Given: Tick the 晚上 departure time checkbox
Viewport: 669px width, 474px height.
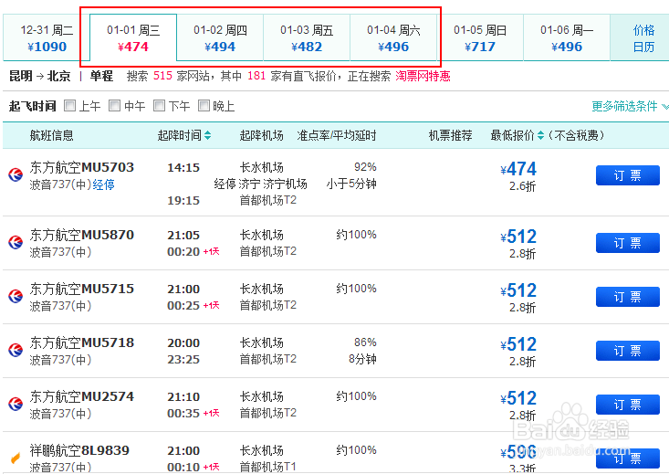Looking at the screenshot, I should (204, 106).
